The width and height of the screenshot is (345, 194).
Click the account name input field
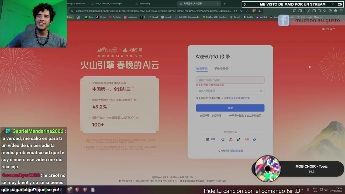click(230, 80)
